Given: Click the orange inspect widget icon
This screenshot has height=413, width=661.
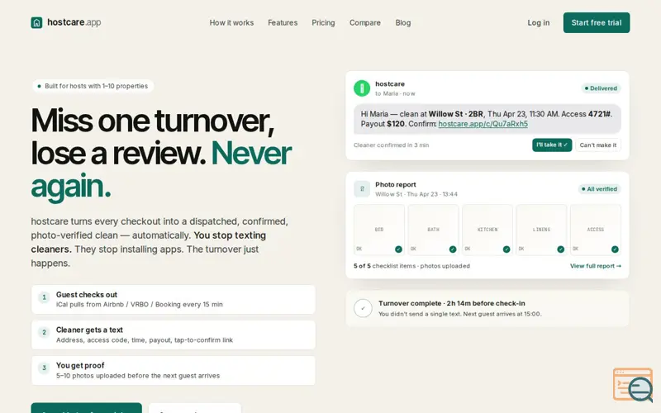Looking at the screenshot, I should [x=633, y=385].
